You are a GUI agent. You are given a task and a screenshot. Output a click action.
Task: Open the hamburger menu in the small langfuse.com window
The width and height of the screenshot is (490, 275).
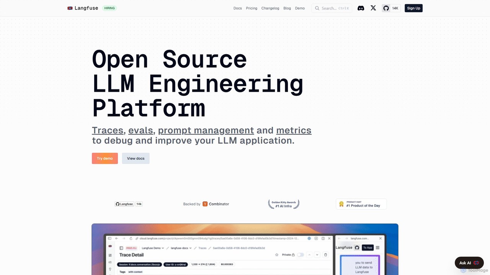377,247
